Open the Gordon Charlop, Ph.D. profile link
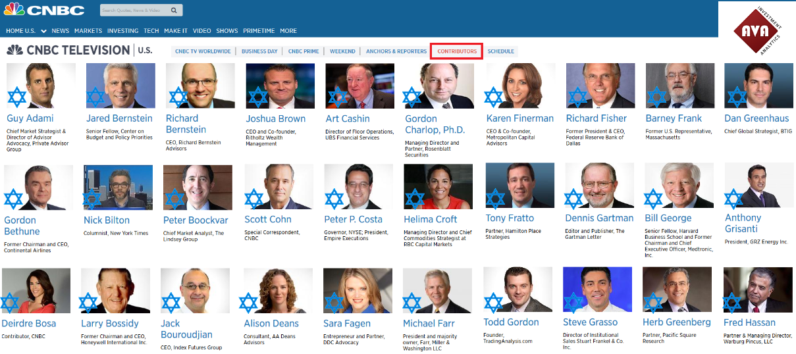The height and width of the screenshot is (354, 796). tap(435, 124)
